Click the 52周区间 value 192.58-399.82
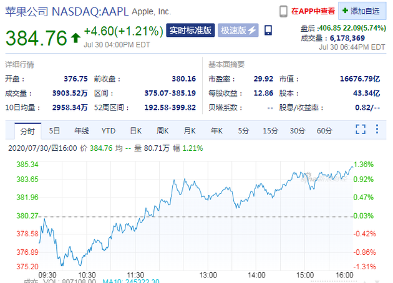393x283 pixels. pos(170,108)
